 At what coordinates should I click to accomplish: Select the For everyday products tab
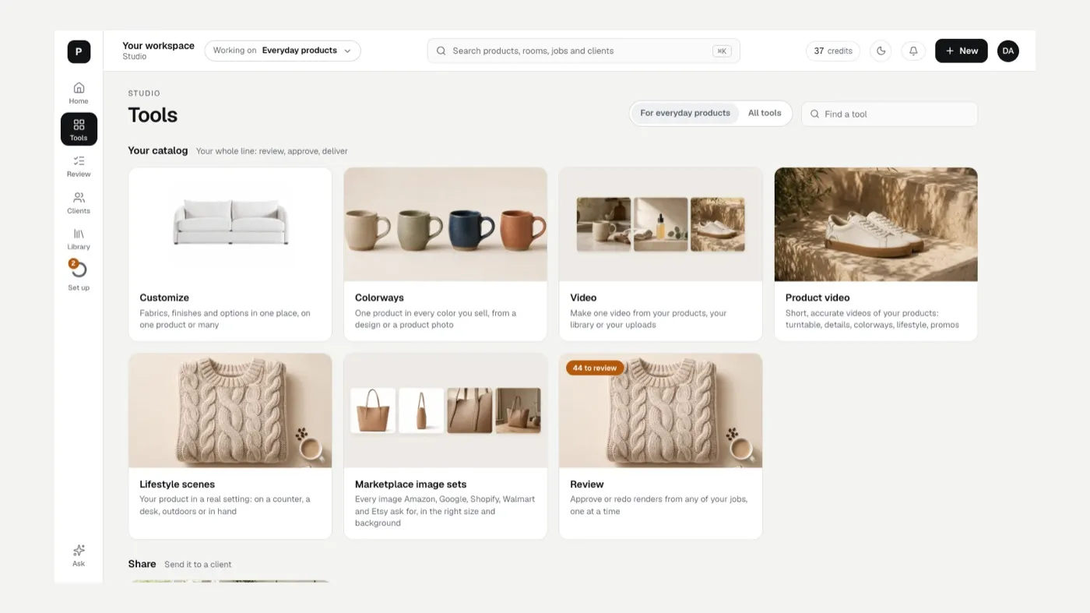click(685, 113)
